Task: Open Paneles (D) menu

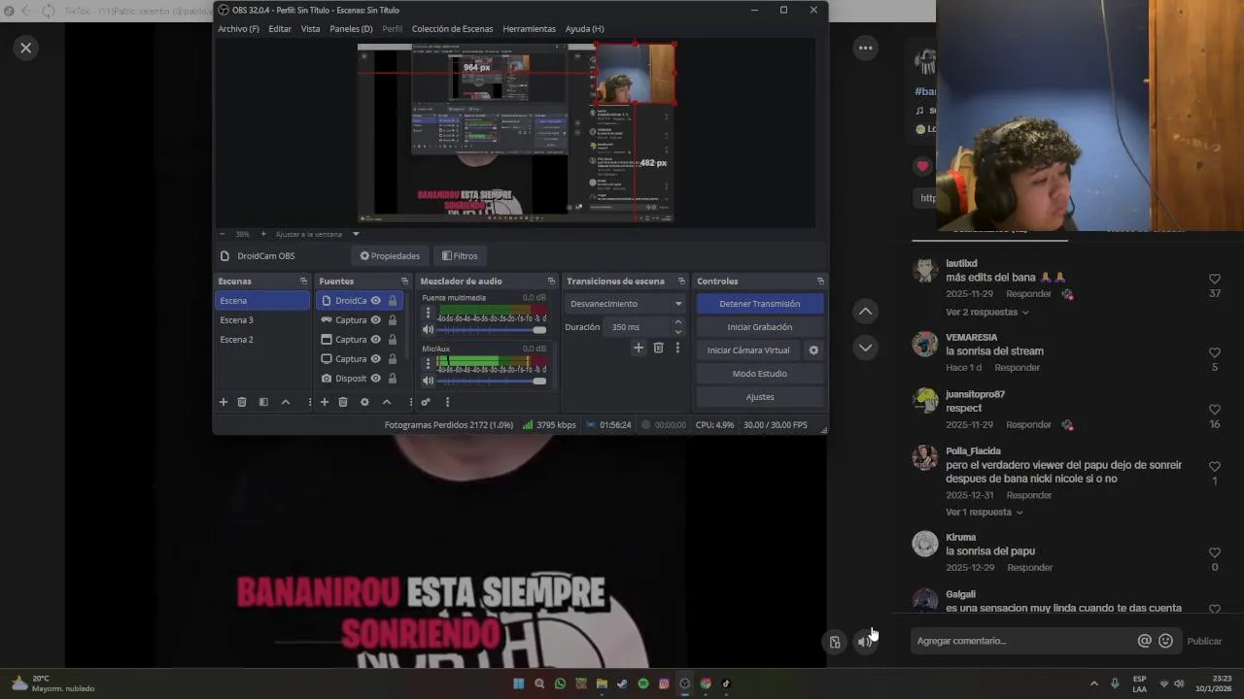Action: 351,29
